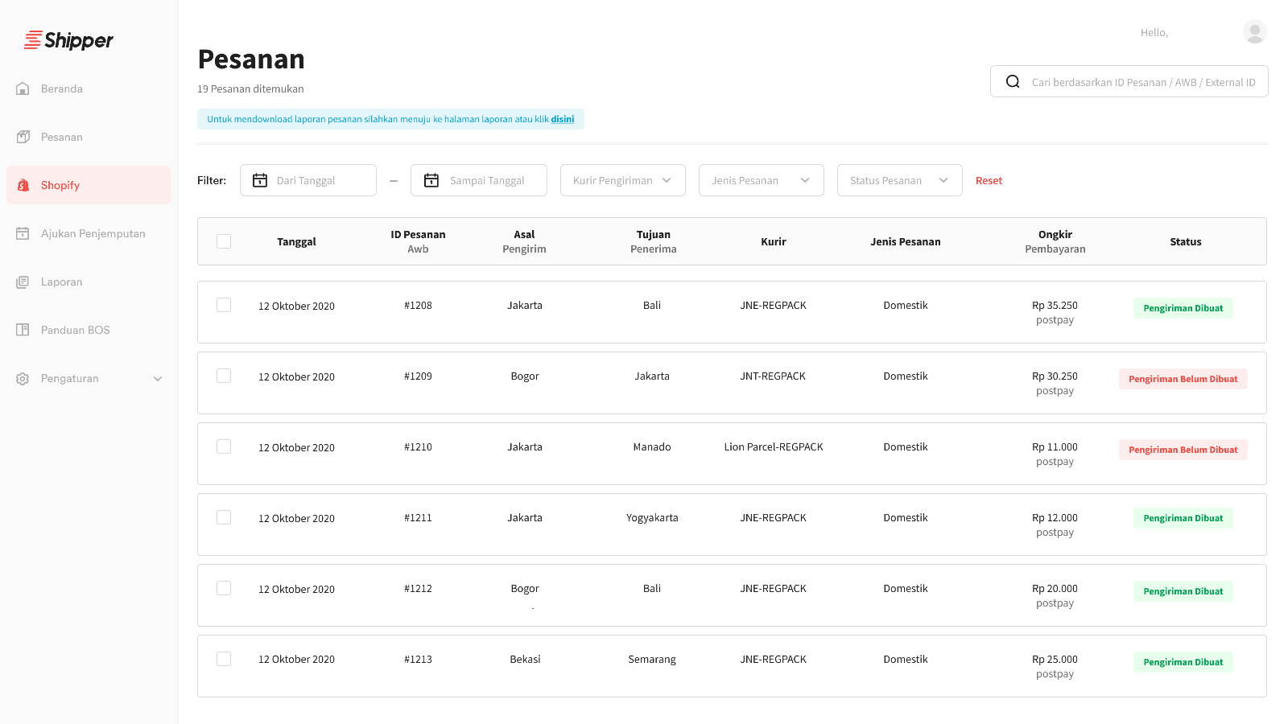Viewport: 1288px width, 724px height.
Task: Select Shopify in sidebar
Action: click(x=89, y=185)
